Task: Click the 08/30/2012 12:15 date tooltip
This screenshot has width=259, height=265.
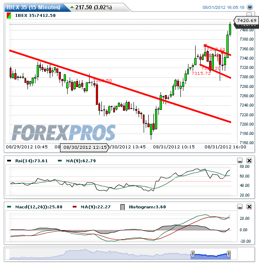Action: (85, 148)
